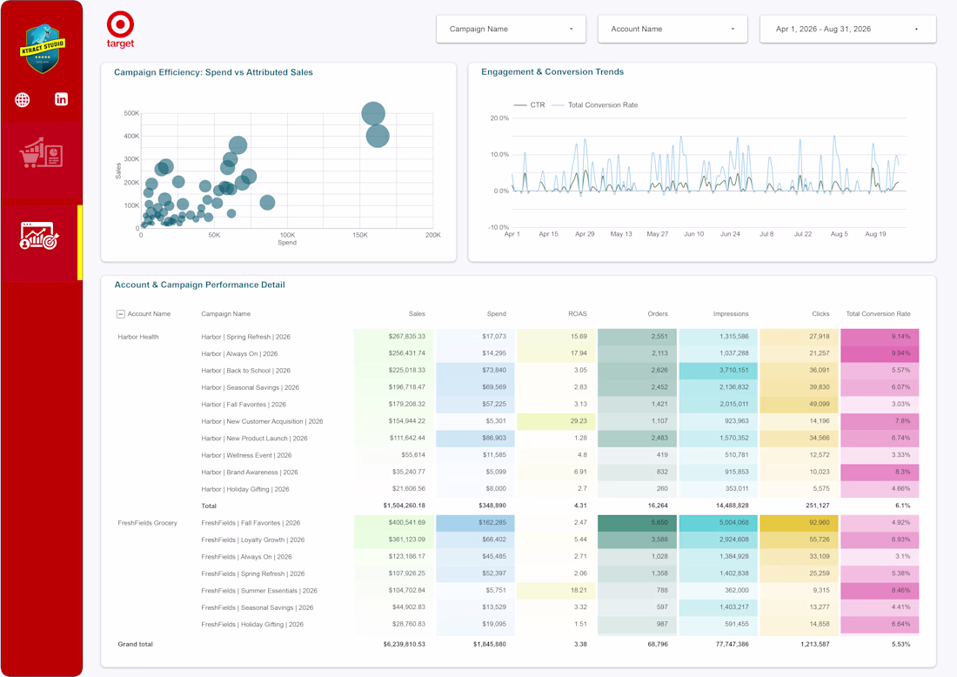
Task: Select the shopping cart sales report icon
Action: coord(41,153)
